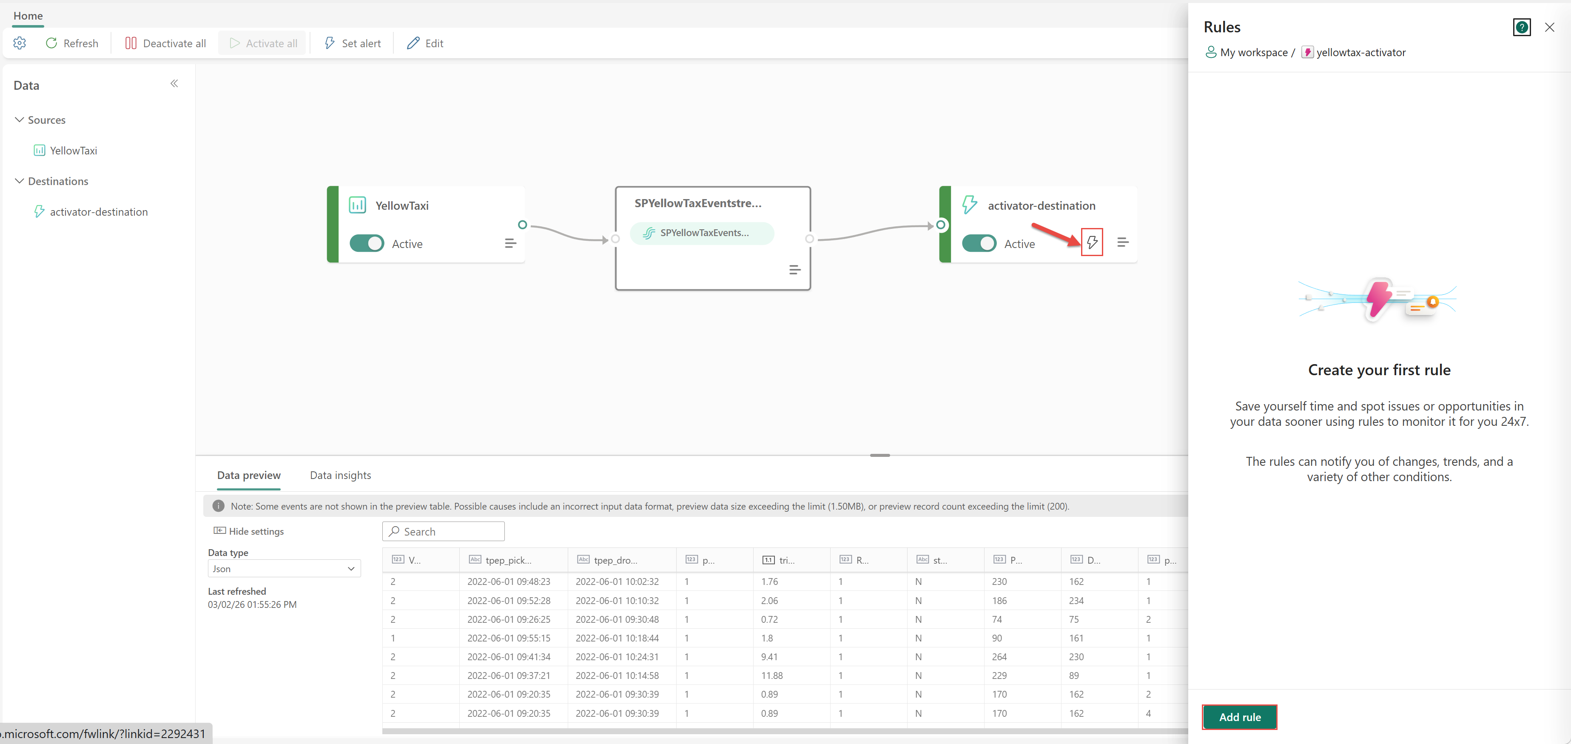This screenshot has height=744, width=1571.
Task: Collapse the Data pane with the double chevron
Action: (174, 83)
